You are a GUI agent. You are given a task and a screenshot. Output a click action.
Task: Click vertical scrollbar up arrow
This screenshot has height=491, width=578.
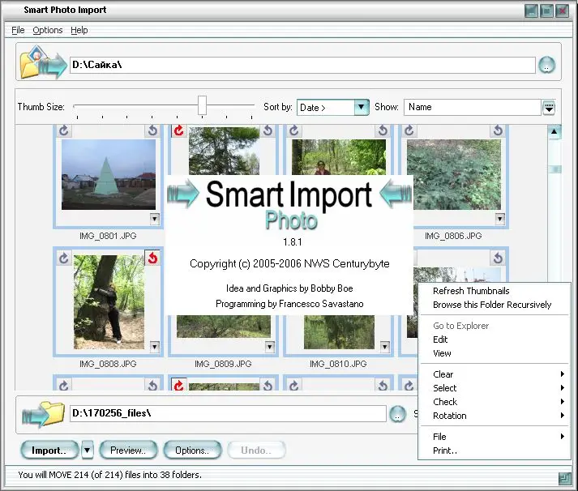click(x=554, y=131)
